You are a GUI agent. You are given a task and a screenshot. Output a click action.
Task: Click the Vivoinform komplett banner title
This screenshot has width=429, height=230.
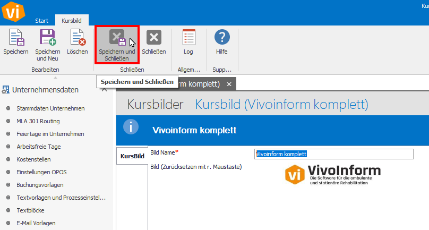[x=194, y=130]
